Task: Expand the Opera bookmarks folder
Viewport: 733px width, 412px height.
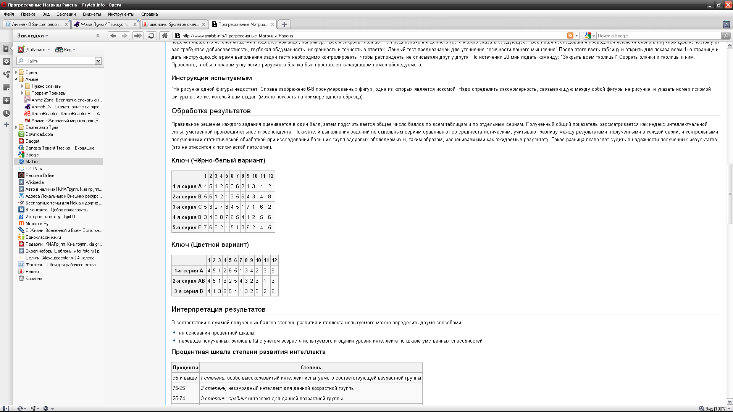Action: [16, 72]
